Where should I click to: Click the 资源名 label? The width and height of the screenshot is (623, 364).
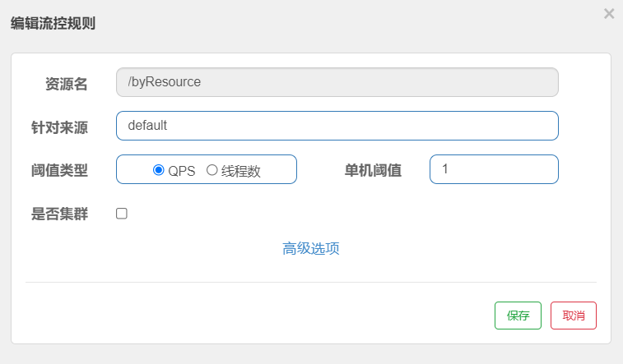click(x=67, y=84)
